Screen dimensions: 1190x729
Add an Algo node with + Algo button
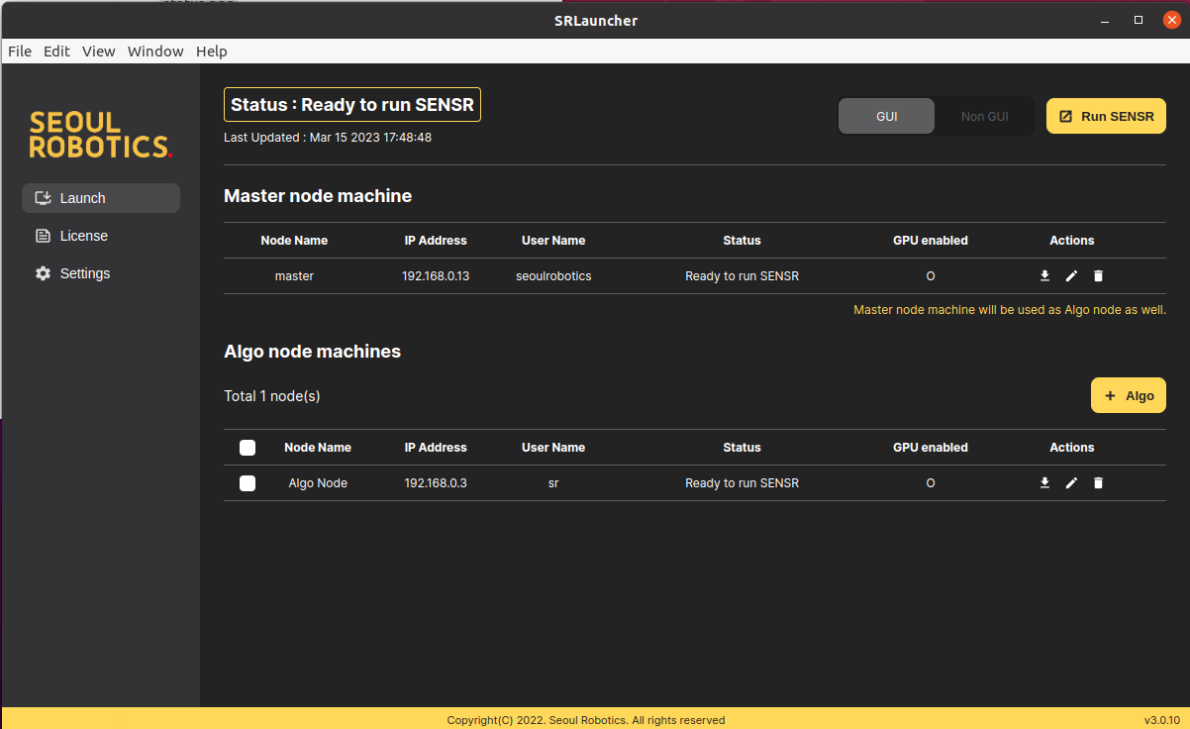(x=1129, y=395)
